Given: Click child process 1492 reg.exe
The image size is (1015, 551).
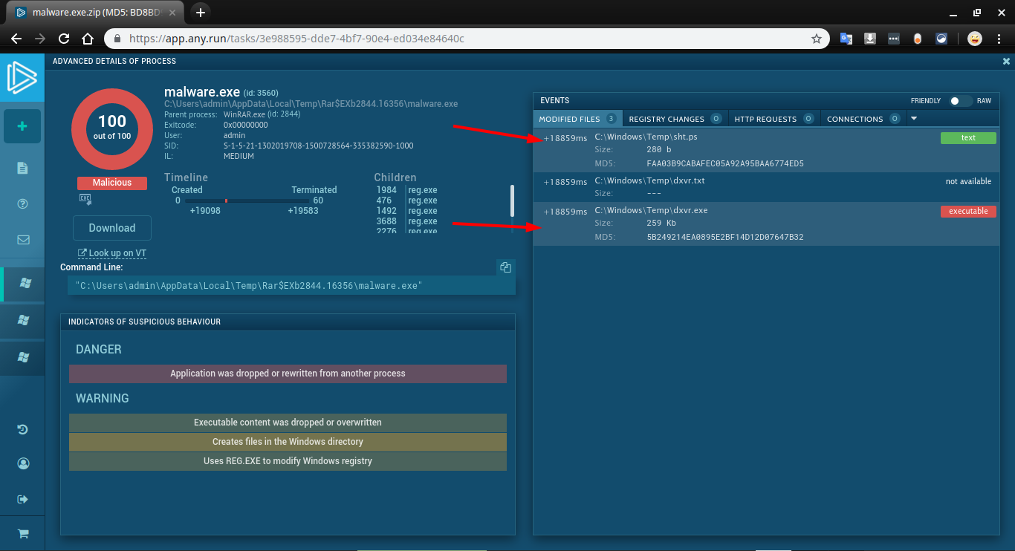Looking at the screenshot, I should (406, 211).
